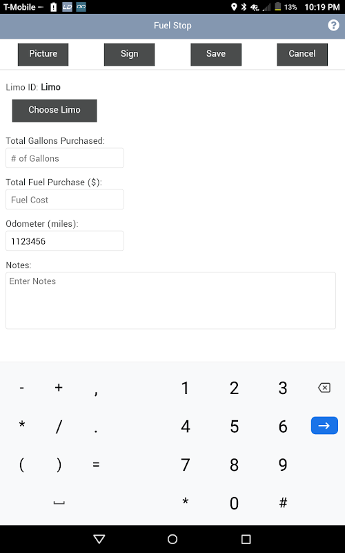Tap keypad digit 1
This screenshot has height=553, width=345.
[185, 388]
